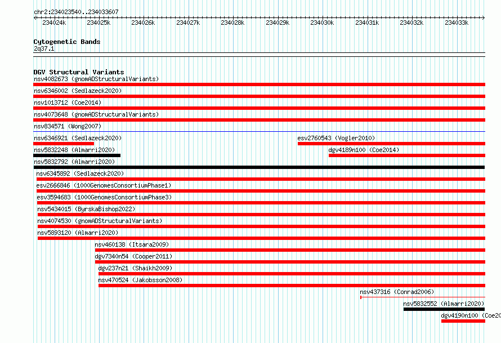Open the nsv1013712 (Coe2014) variant label
The height and width of the screenshot is (343, 501).
coord(68,103)
